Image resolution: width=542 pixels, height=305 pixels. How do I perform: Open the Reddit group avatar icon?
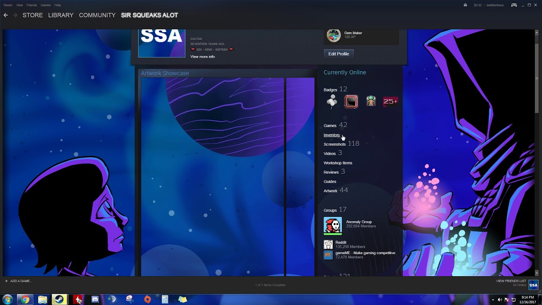point(328,244)
